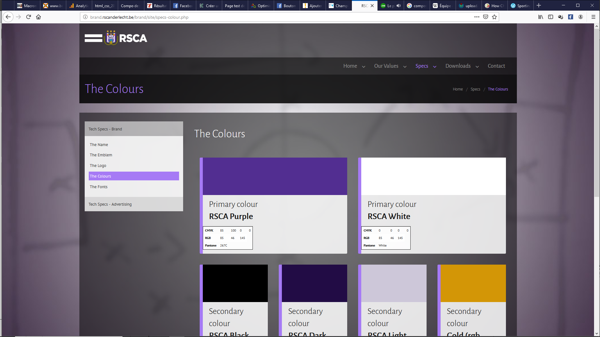Reload the current page
Viewport: 600px width, 337px height.
coord(28,17)
